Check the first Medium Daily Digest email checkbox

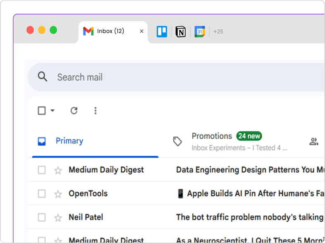[x=42, y=170]
